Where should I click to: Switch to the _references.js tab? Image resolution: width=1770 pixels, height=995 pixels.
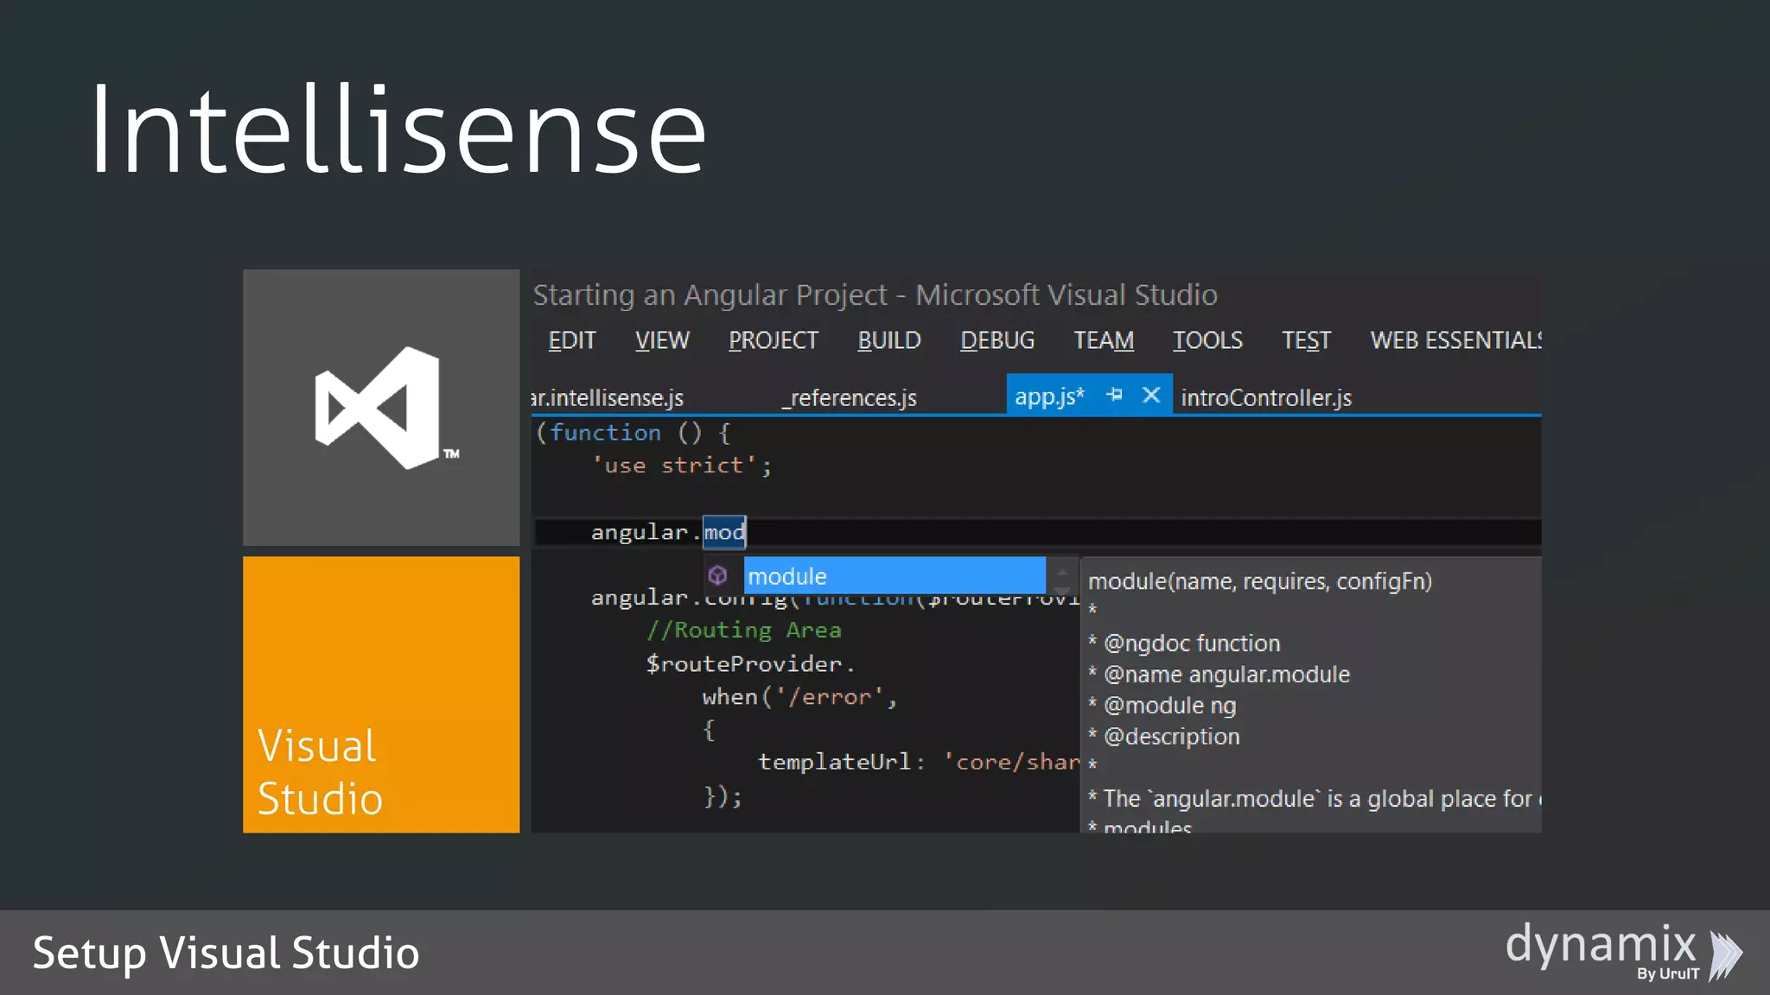click(x=849, y=397)
